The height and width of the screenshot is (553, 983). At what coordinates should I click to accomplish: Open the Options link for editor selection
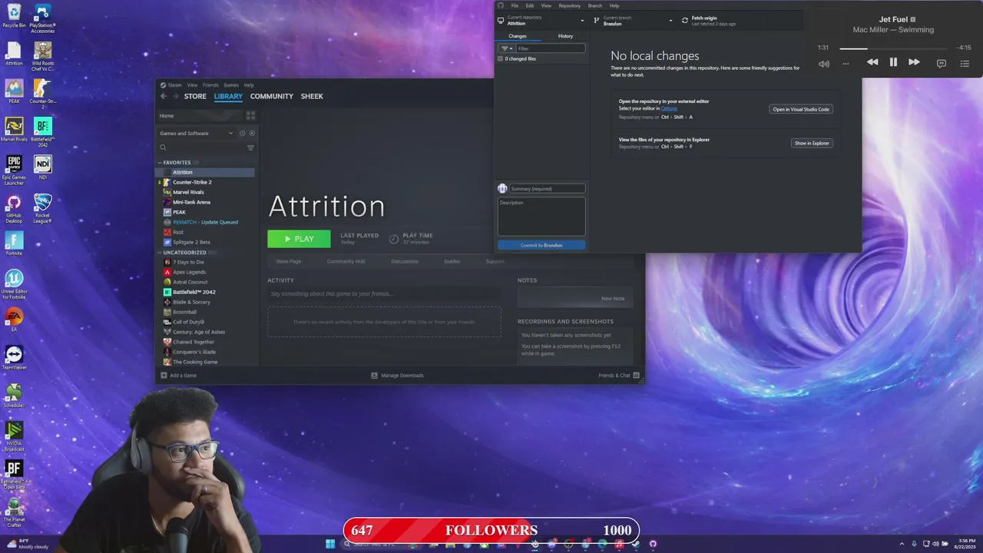(669, 108)
